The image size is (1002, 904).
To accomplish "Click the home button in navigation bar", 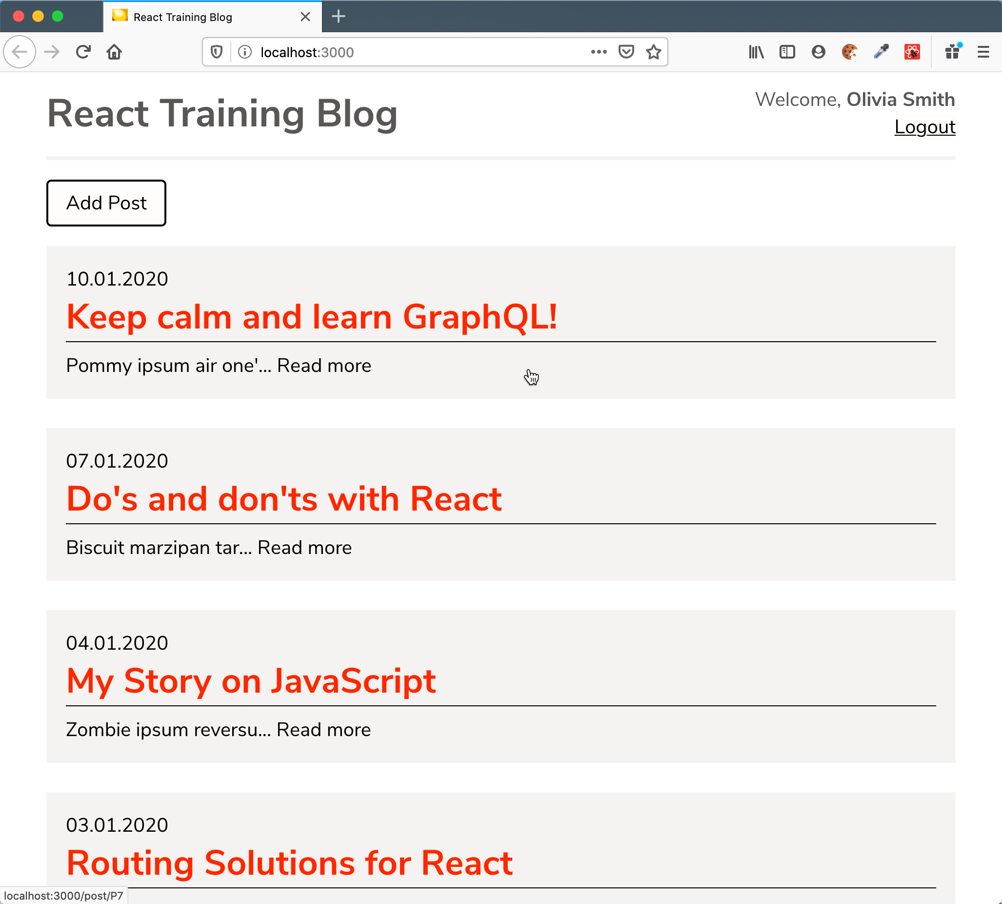I will pyautogui.click(x=113, y=52).
